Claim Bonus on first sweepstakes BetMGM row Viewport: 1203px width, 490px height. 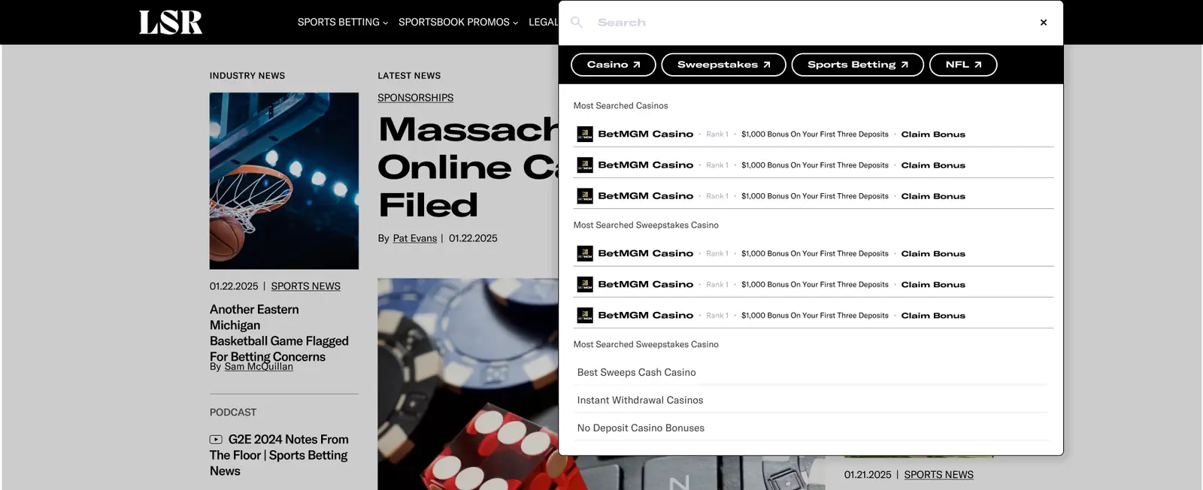(933, 254)
